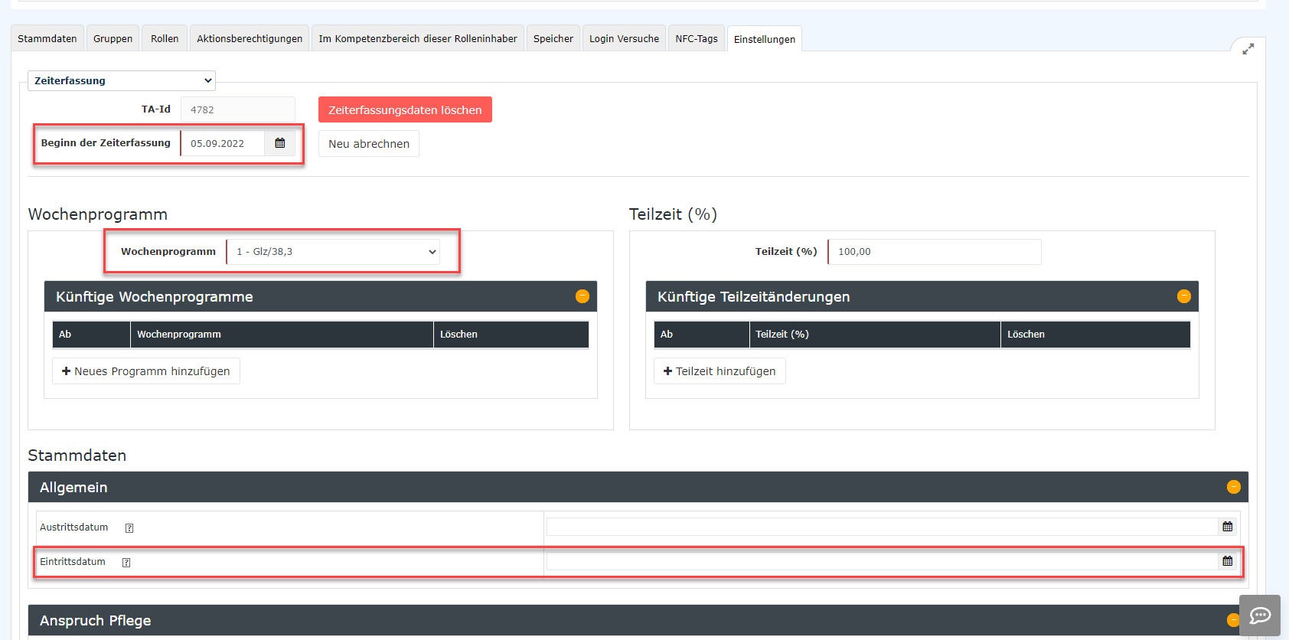The image size is (1289, 640).
Task: Expand panel to fullscreen with arrows icon
Action: pyautogui.click(x=1248, y=49)
